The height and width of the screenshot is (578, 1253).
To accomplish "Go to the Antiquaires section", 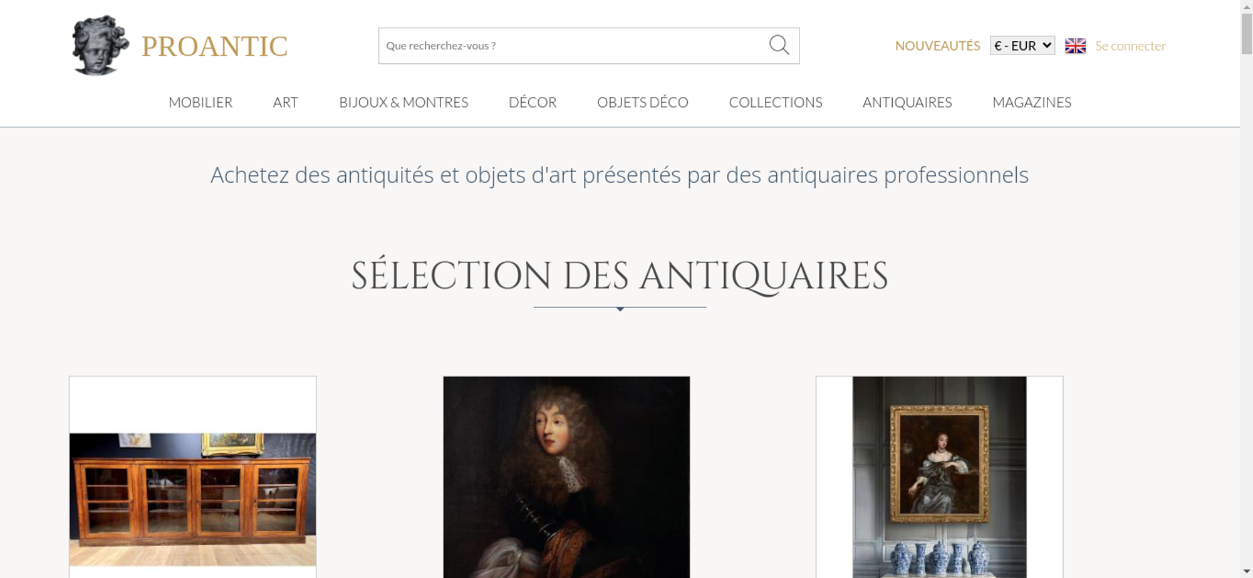I will click(x=907, y=102).
